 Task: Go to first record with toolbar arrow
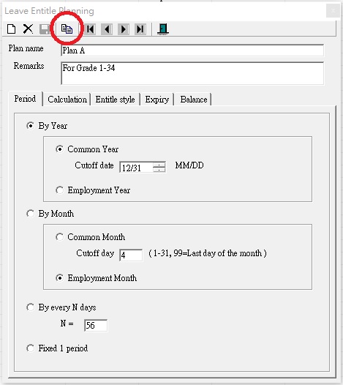(90, 29)
